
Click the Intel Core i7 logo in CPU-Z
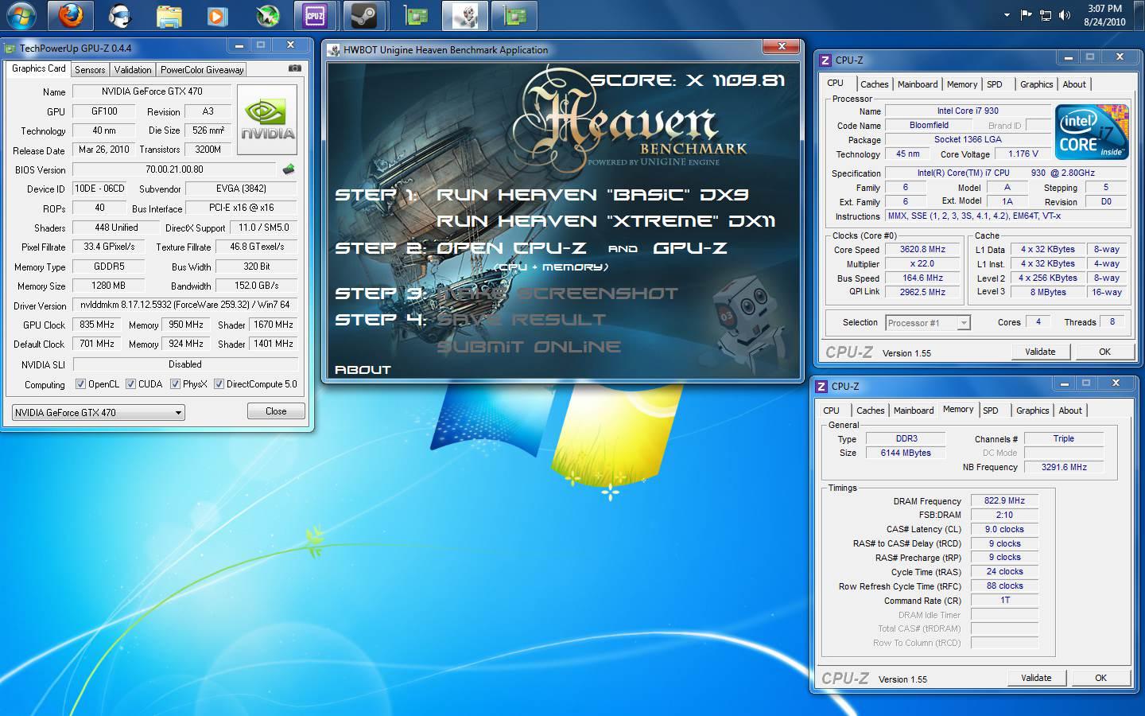pyautogui.click(x=1092, y=132)
